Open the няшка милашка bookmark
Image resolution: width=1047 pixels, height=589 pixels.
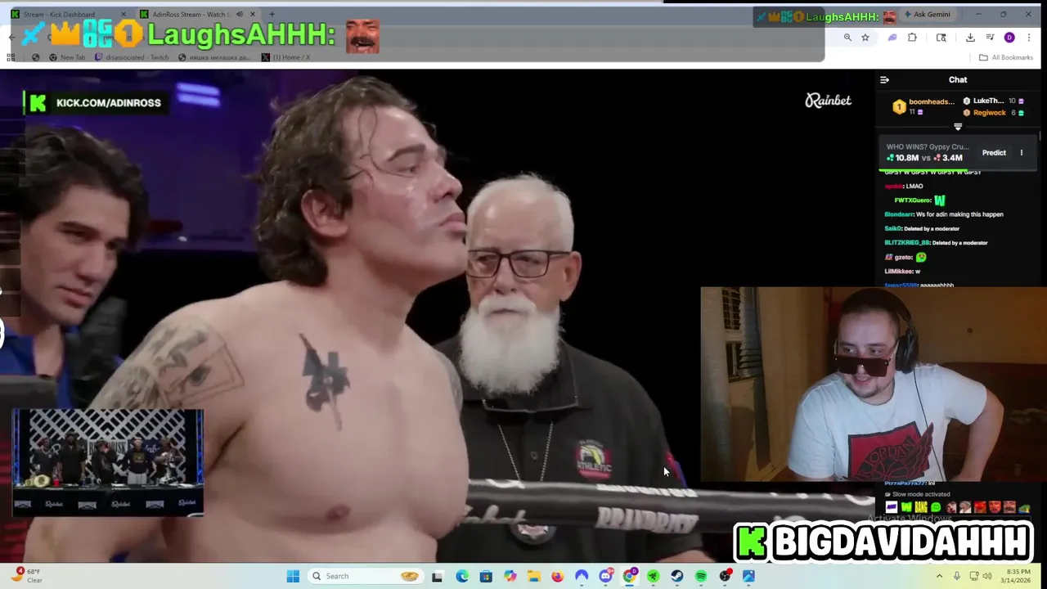(214, 57)
